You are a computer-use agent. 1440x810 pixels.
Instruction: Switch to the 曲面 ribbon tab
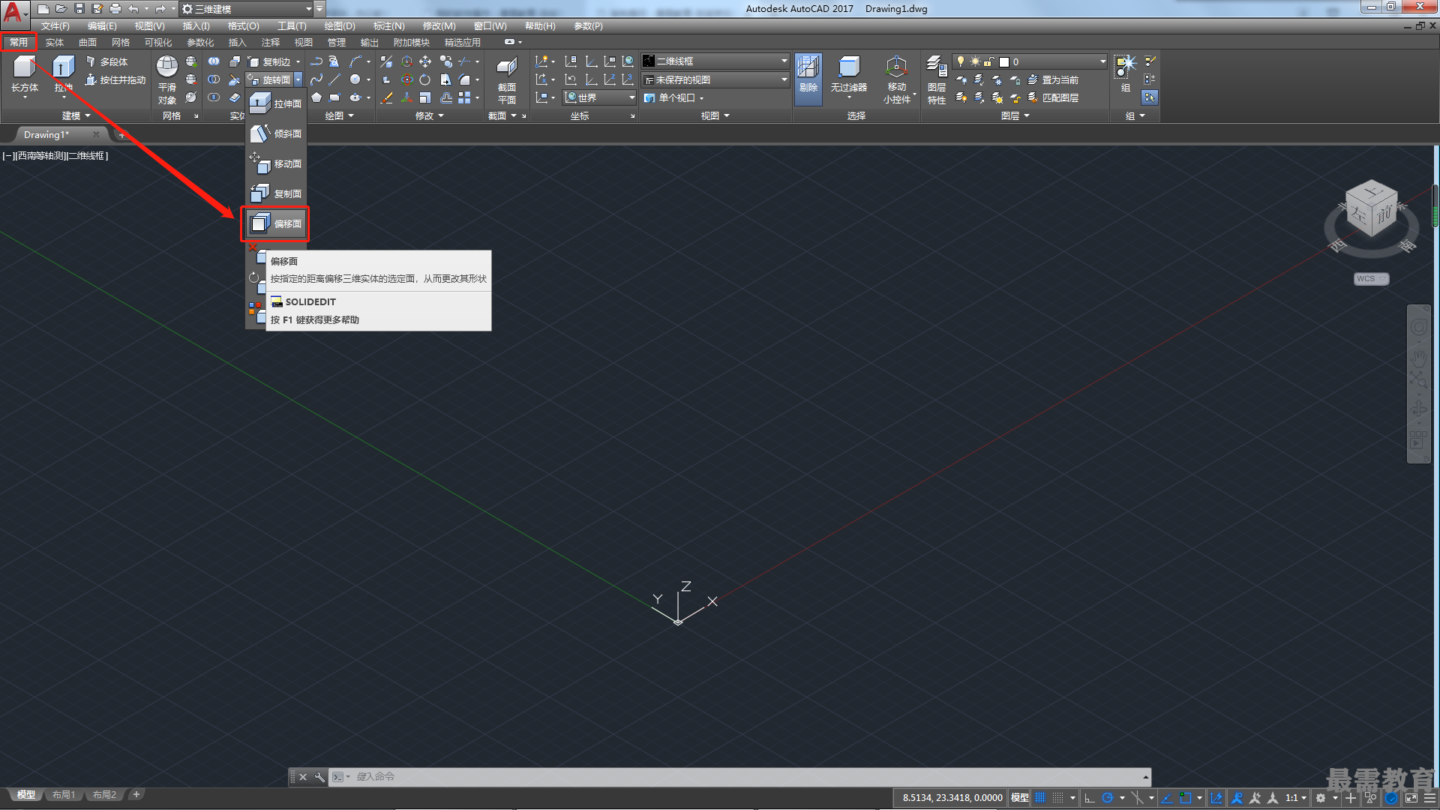coord(88,42)
